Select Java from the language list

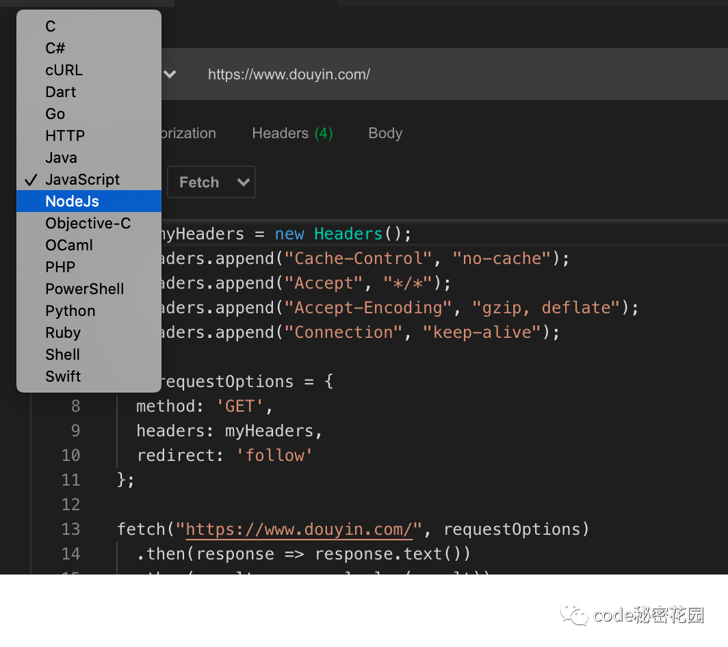click(x=61, y=157)
